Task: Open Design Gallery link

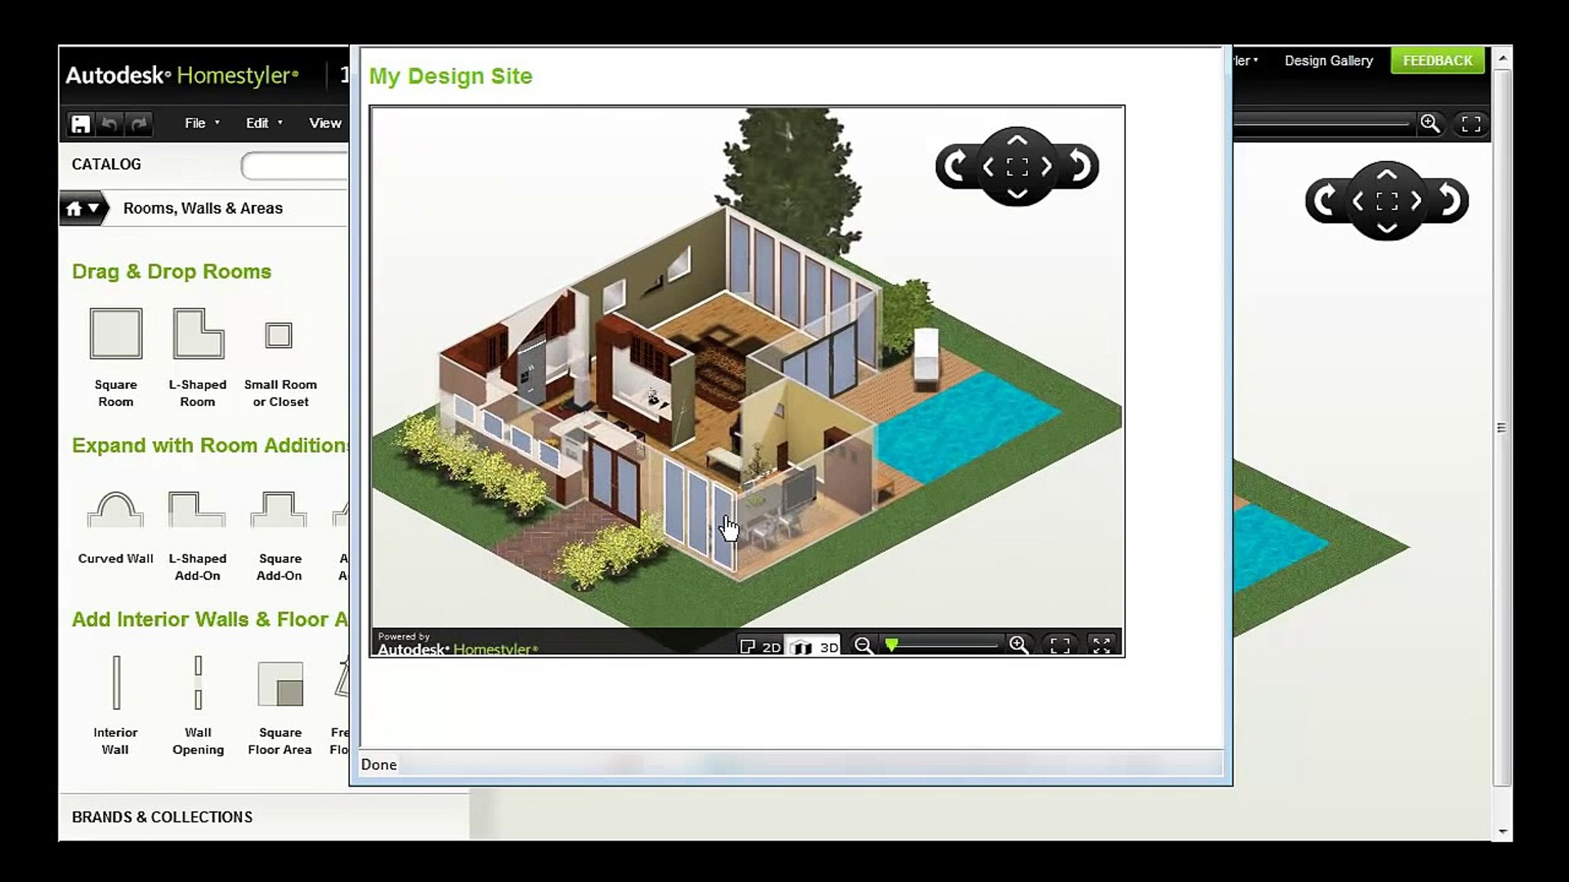Action: pyautogui.click(x=1328, y=60)
